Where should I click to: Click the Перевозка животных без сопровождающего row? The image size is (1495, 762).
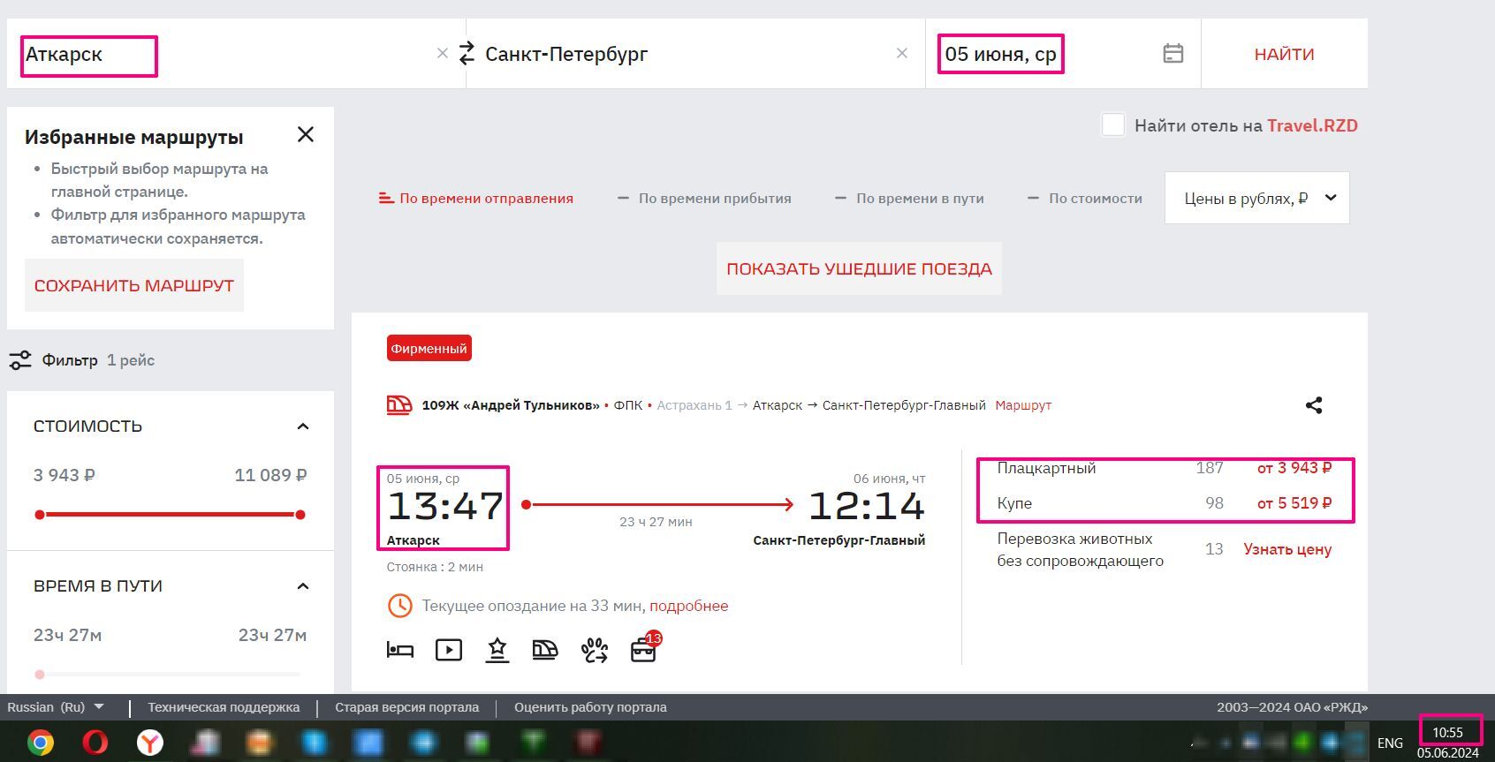point(1165,549)
